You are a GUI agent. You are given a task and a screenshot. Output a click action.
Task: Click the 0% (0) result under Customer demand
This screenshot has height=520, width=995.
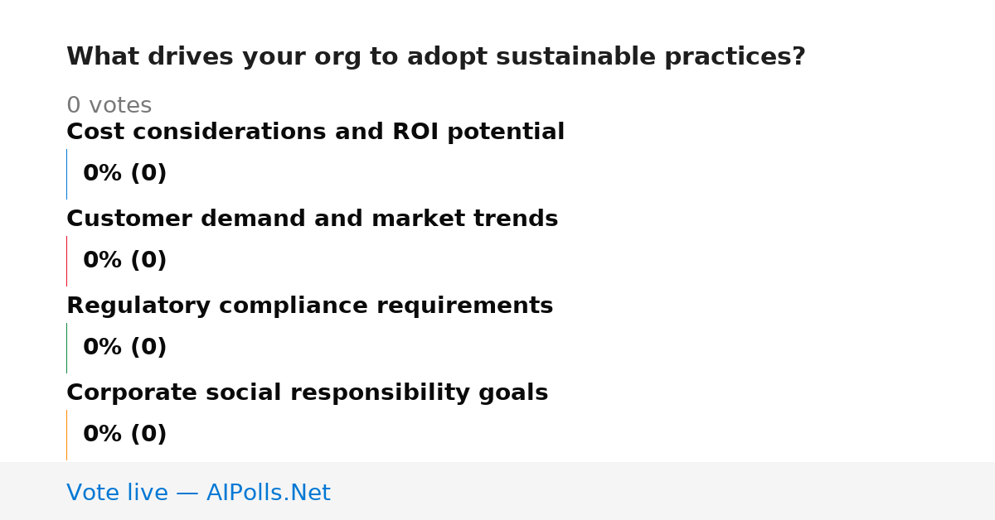(125, 261)
